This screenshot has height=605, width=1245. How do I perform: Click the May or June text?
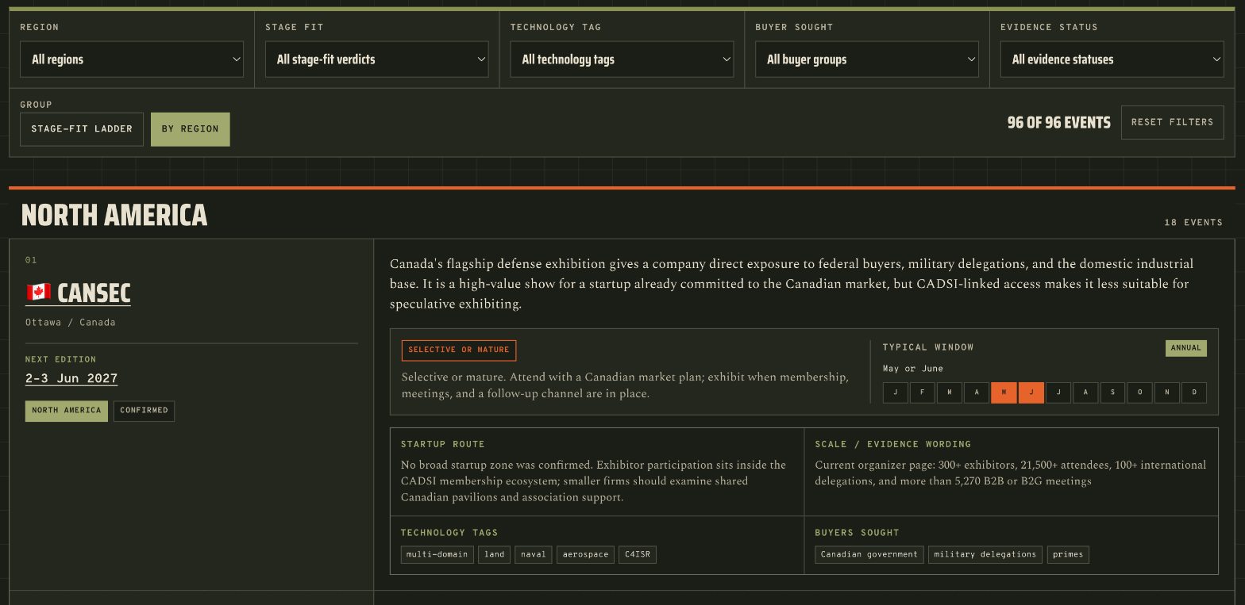(x=913, y=369)
